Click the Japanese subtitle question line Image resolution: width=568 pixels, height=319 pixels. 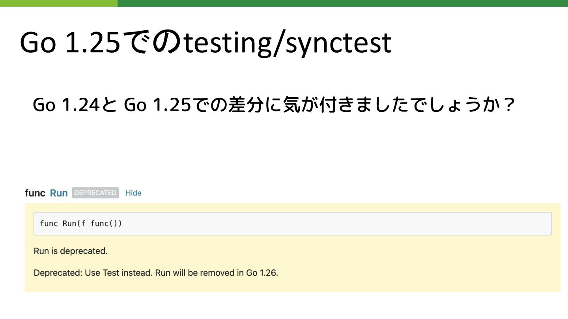tap(274, 105)
